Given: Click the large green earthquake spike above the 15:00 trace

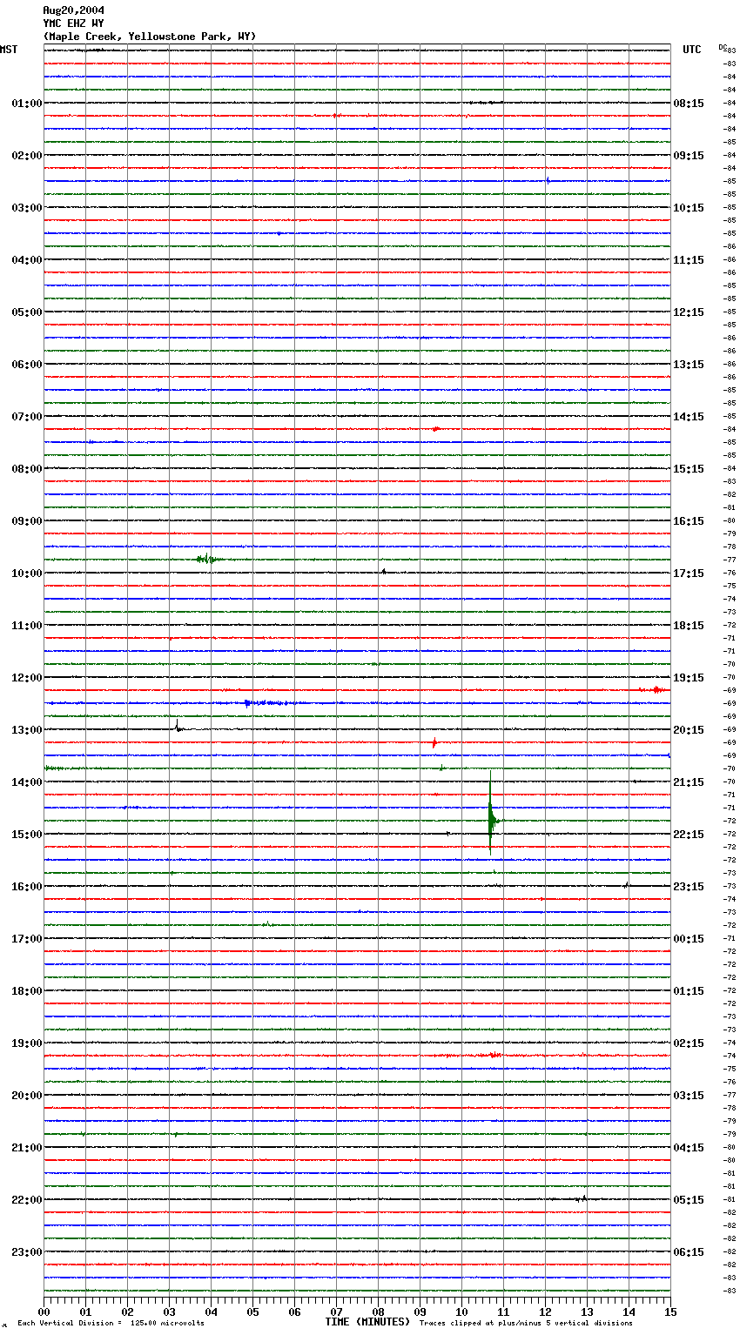Looking at the screenshot, I should click(491, 814).
